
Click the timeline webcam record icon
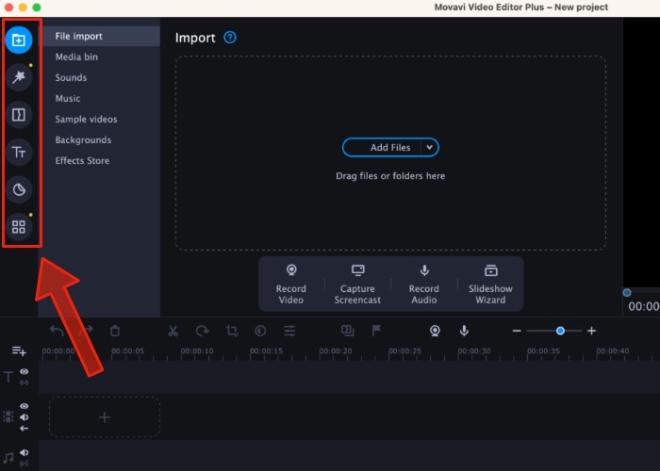[x=435, y=331]
